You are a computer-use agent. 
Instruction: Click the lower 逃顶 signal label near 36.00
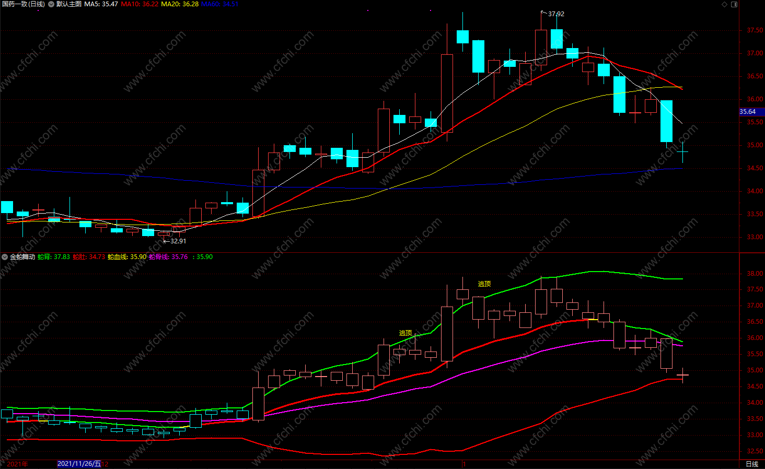pyautogui.click(x=405, y=333)
